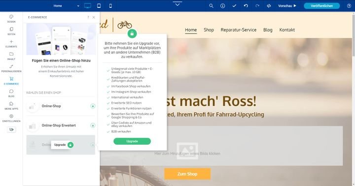The width and height of the screenshot is (355, 186).
Task: Click the e-commerce phones preview image
Action: coord(61,39)
